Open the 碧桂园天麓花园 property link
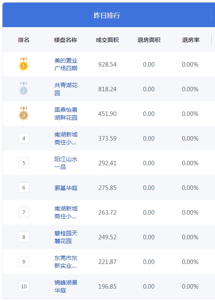This screenshot has width=215, height=301. coord(66,237)
